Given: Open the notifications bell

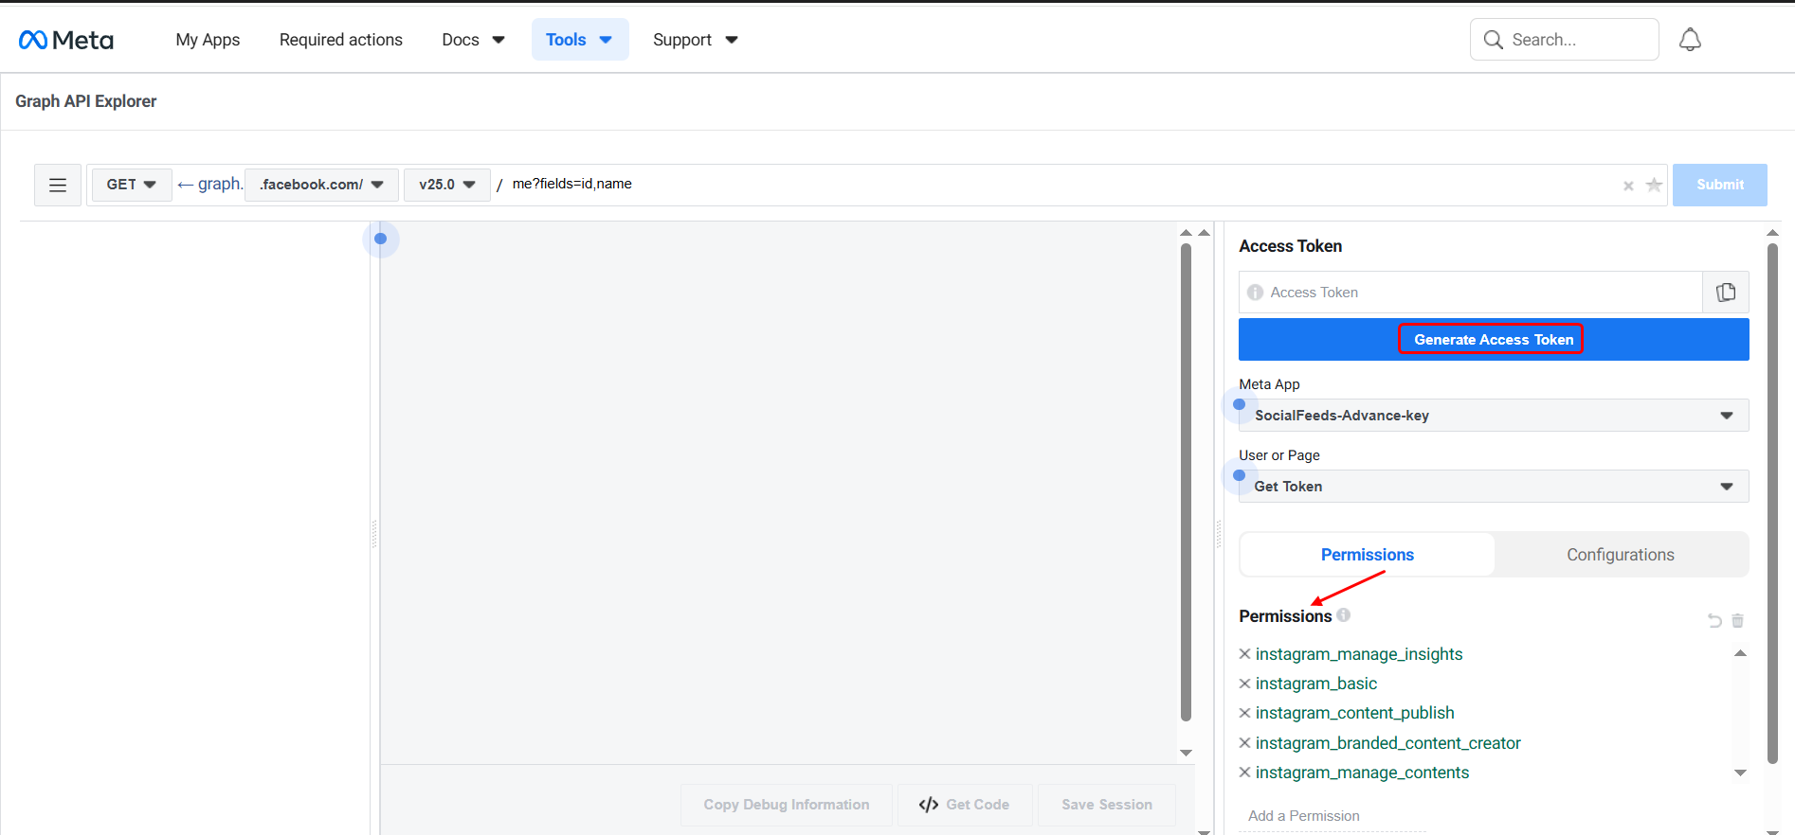Looking at the screenshot, I should pos(1690,40).
